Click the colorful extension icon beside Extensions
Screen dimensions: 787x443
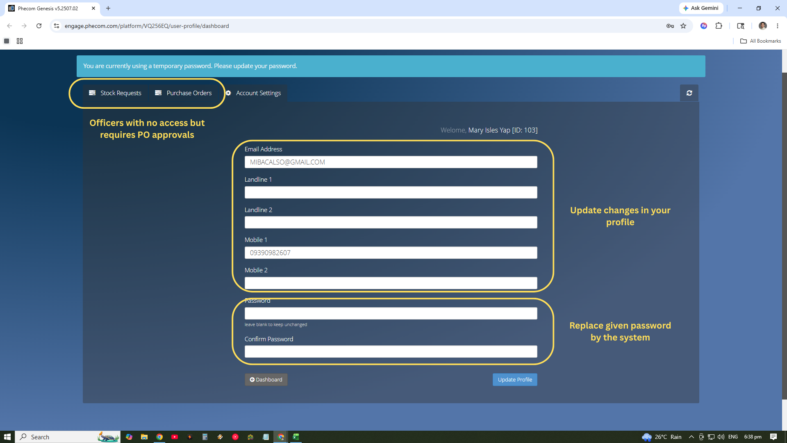(704, 26)
